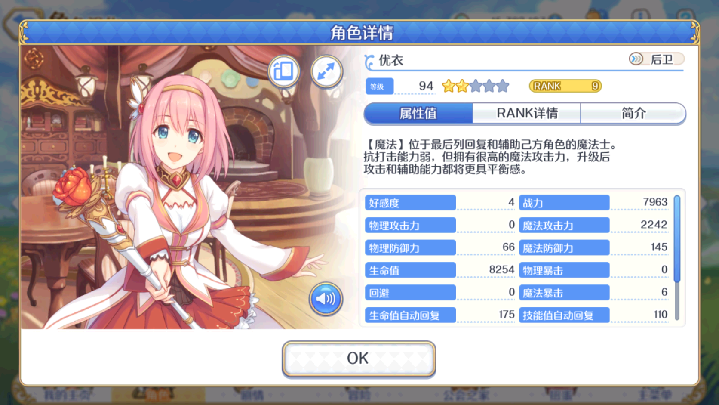Open the RANK详情 tab
719x405 pixels.
pos(527,113)
